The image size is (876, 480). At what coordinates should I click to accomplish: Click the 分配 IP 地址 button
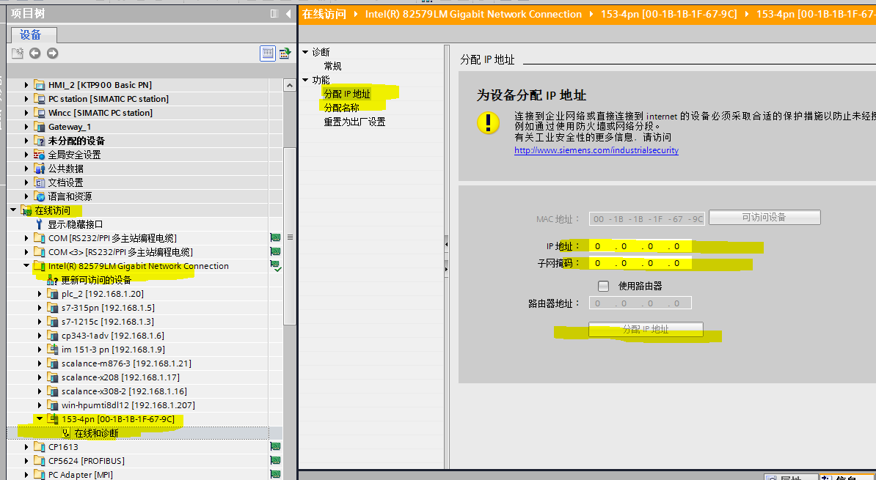click(x=646, y=330)
